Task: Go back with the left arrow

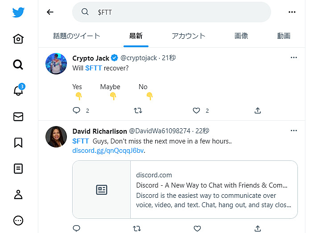Action: click(x=50, y=12)
